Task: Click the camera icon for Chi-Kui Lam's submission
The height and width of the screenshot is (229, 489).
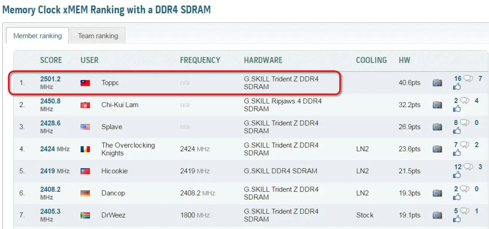Action: [437, 105]
